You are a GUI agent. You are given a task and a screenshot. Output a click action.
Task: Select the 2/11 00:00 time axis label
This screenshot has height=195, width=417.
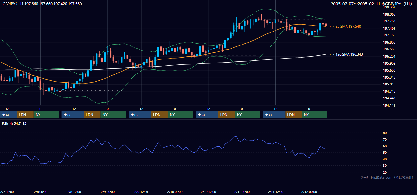point(242,192)
